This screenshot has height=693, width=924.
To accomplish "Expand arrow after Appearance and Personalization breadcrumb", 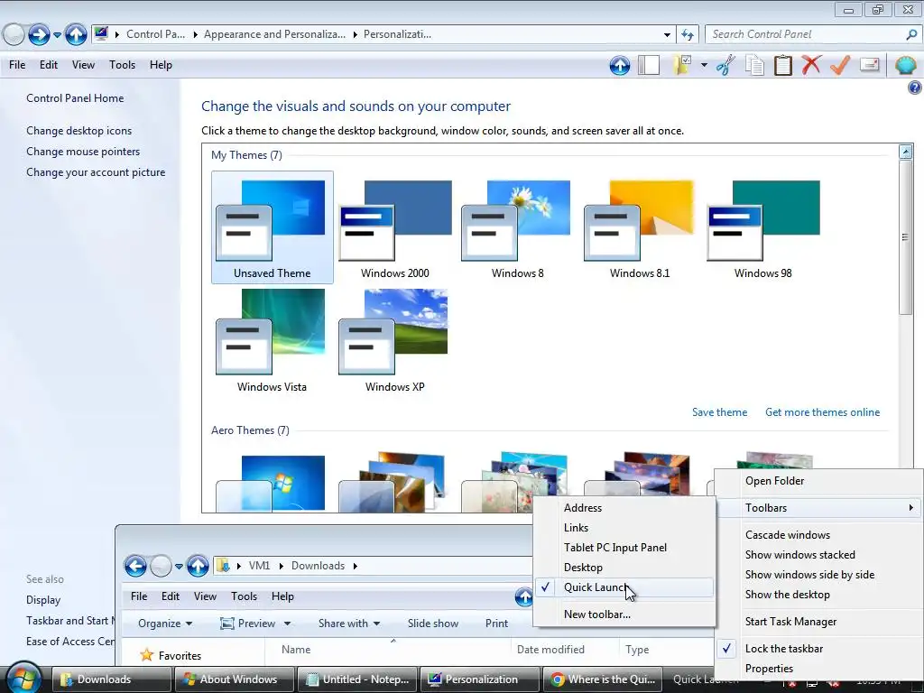I will click(x=355, y=35).
